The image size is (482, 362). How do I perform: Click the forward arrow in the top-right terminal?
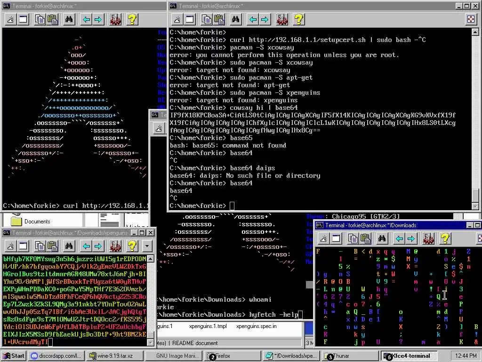pos(265,20)
